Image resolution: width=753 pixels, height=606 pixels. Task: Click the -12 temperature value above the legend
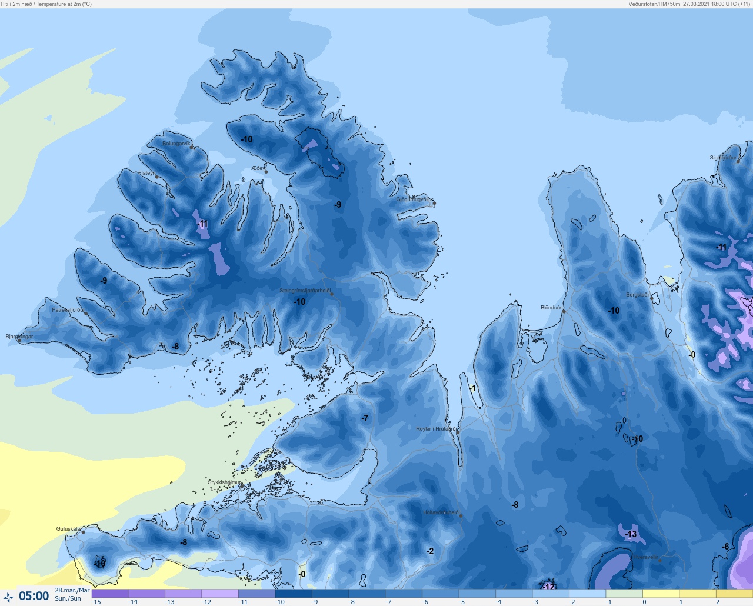[548, 587]
